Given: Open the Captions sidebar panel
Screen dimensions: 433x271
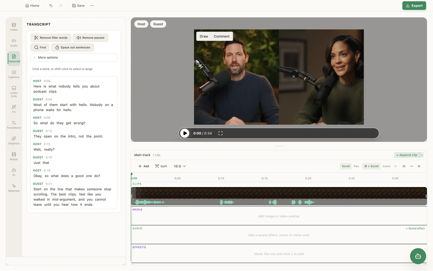Looking at the screenshot, I should click(x=14, y=74).
